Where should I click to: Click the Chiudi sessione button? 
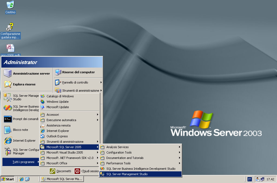[x=87, y=171]
